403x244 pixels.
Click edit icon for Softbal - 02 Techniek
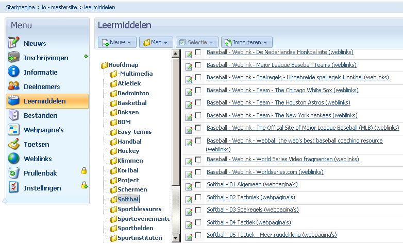189,199
